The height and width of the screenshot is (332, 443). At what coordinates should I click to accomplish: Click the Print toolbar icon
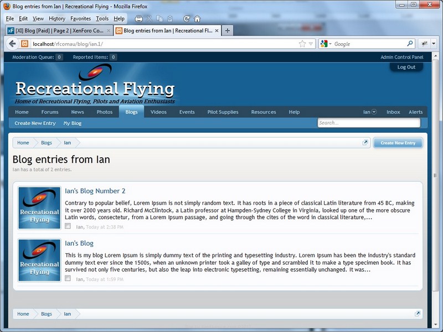pos(138,19)
